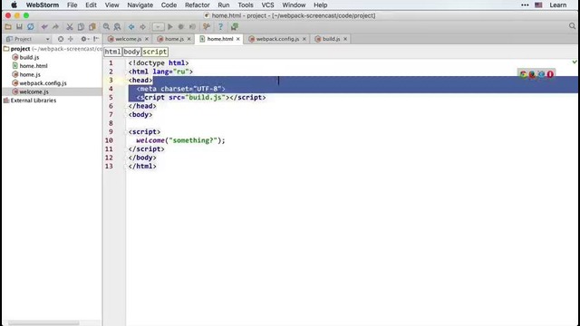Click the Save All floppy icon
580x326 pixels.
[x=19, y=26]
